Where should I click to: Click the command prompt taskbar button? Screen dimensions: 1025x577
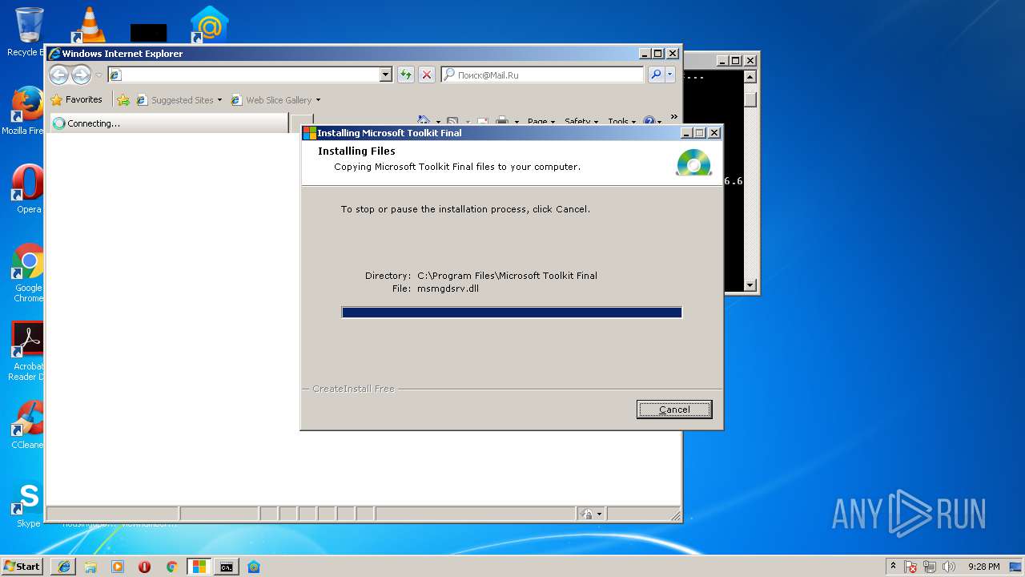tap(227, 567)
